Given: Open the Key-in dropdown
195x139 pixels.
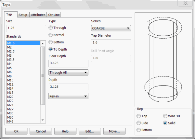Looking at the screenshot, I should point(68,96).
